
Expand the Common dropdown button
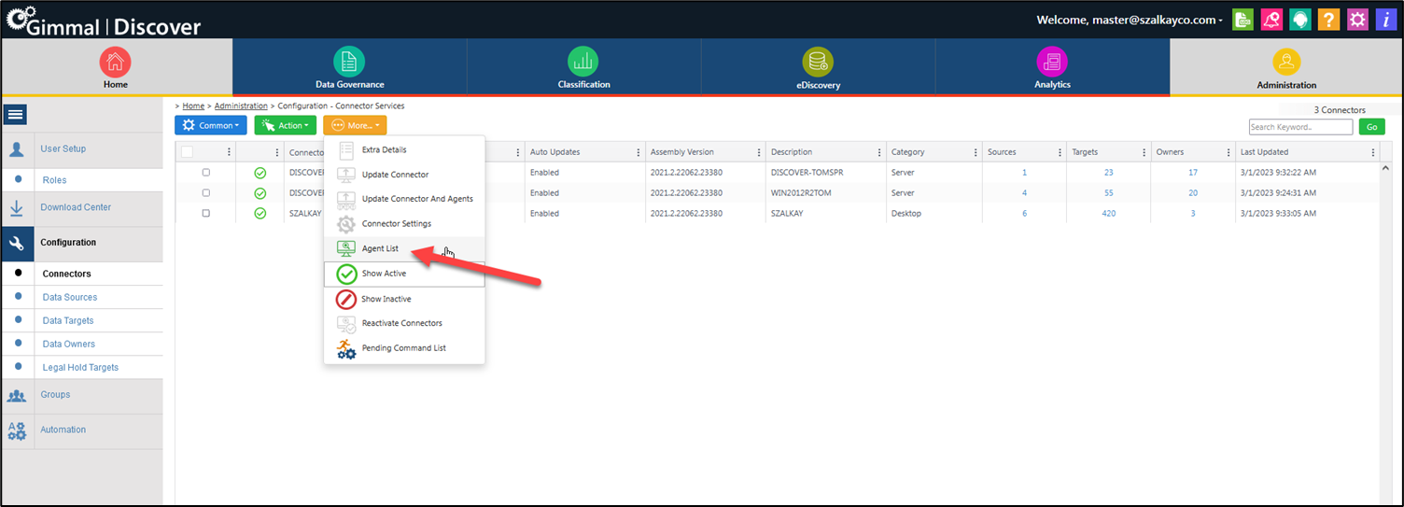(x=210, y=125)
